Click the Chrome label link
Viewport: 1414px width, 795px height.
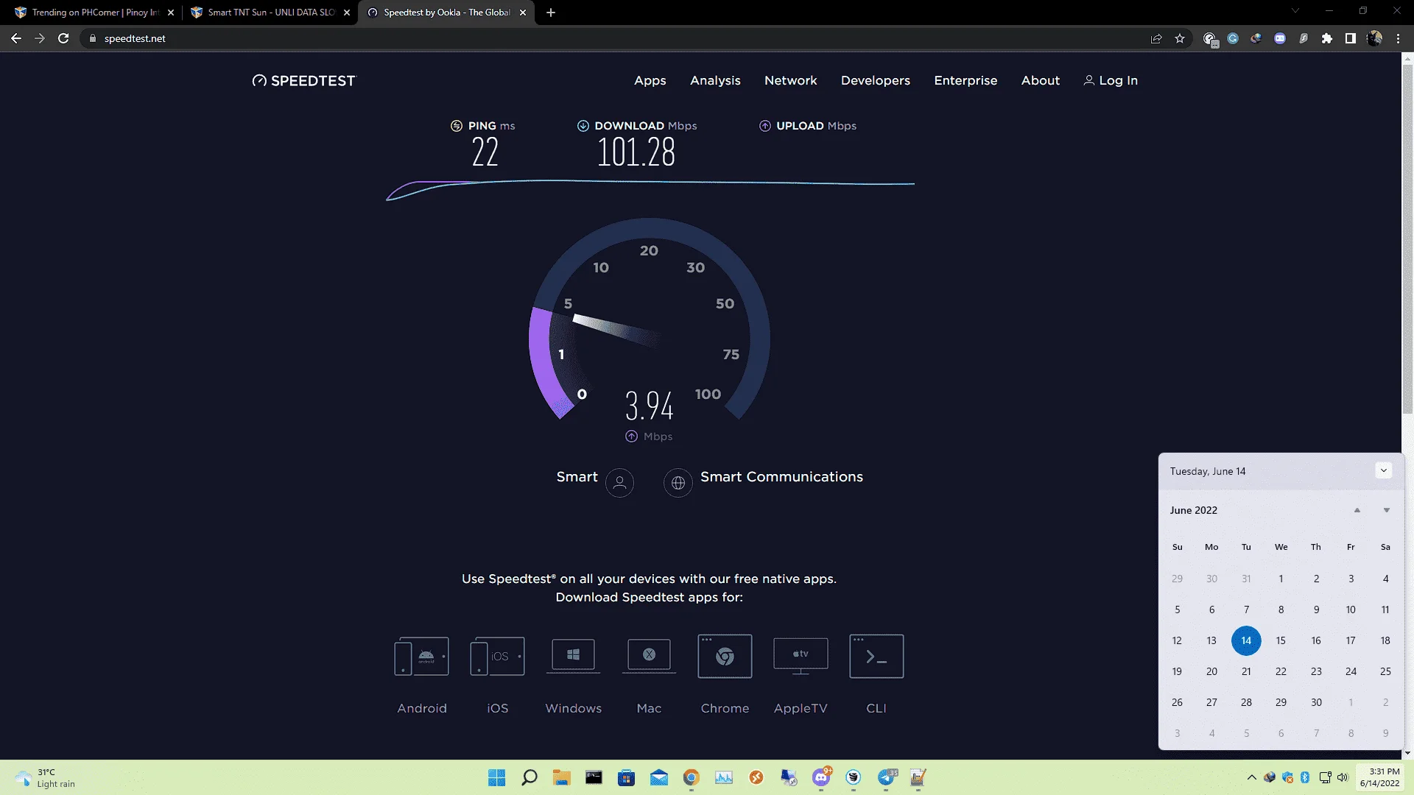click(725, 708)
